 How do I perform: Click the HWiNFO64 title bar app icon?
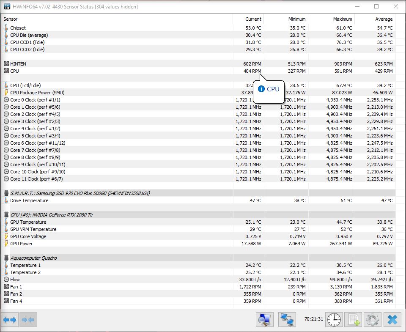[x=7, y=6]
